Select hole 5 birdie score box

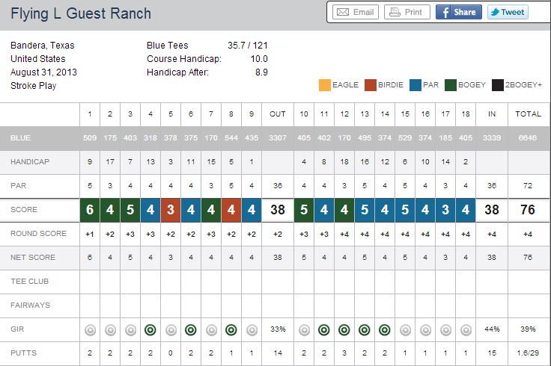pos(171,210)
